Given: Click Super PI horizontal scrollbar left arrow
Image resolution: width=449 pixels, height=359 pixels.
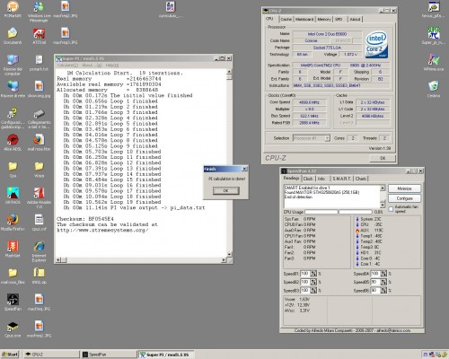Looking at the screenshot, I should tap(58, 260).
